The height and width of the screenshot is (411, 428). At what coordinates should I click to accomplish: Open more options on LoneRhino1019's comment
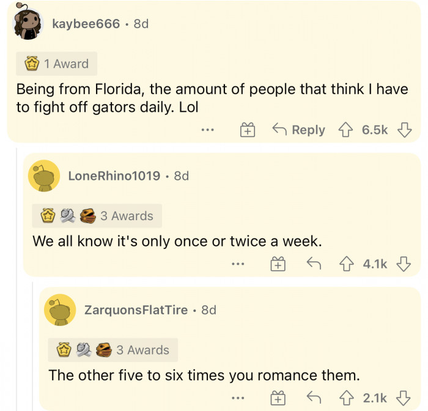coord(238,264)
